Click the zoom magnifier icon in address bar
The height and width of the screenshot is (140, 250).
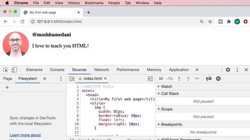click(x=202, y=22)
